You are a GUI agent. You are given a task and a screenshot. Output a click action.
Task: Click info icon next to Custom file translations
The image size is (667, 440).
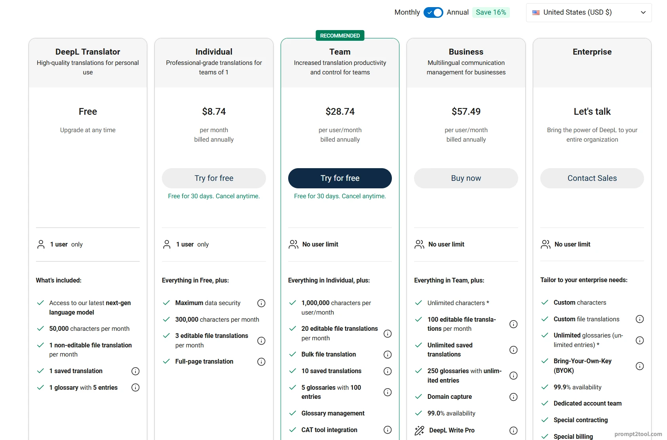640,319
